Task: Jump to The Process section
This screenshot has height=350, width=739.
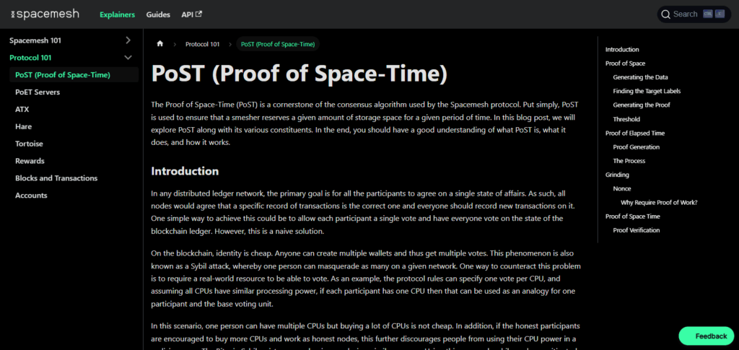Action: [x=629, y=161]
